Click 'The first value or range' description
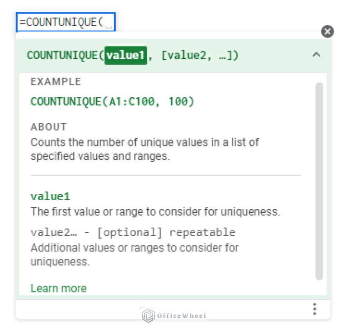347x333 pixels. (155, 211)
